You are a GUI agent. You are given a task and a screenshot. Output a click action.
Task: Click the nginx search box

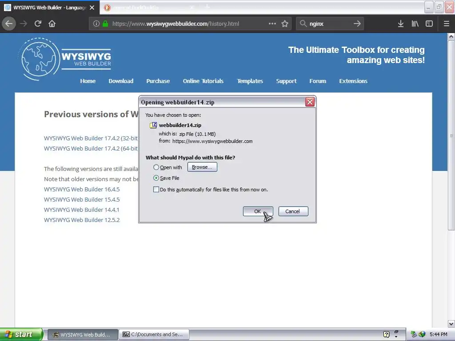click(x=330, y=24)
